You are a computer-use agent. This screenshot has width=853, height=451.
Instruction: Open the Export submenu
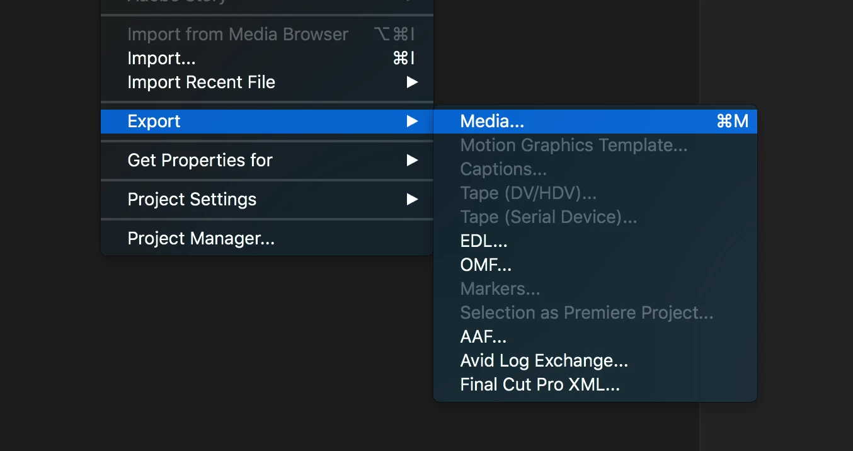(x=267, y=121)
